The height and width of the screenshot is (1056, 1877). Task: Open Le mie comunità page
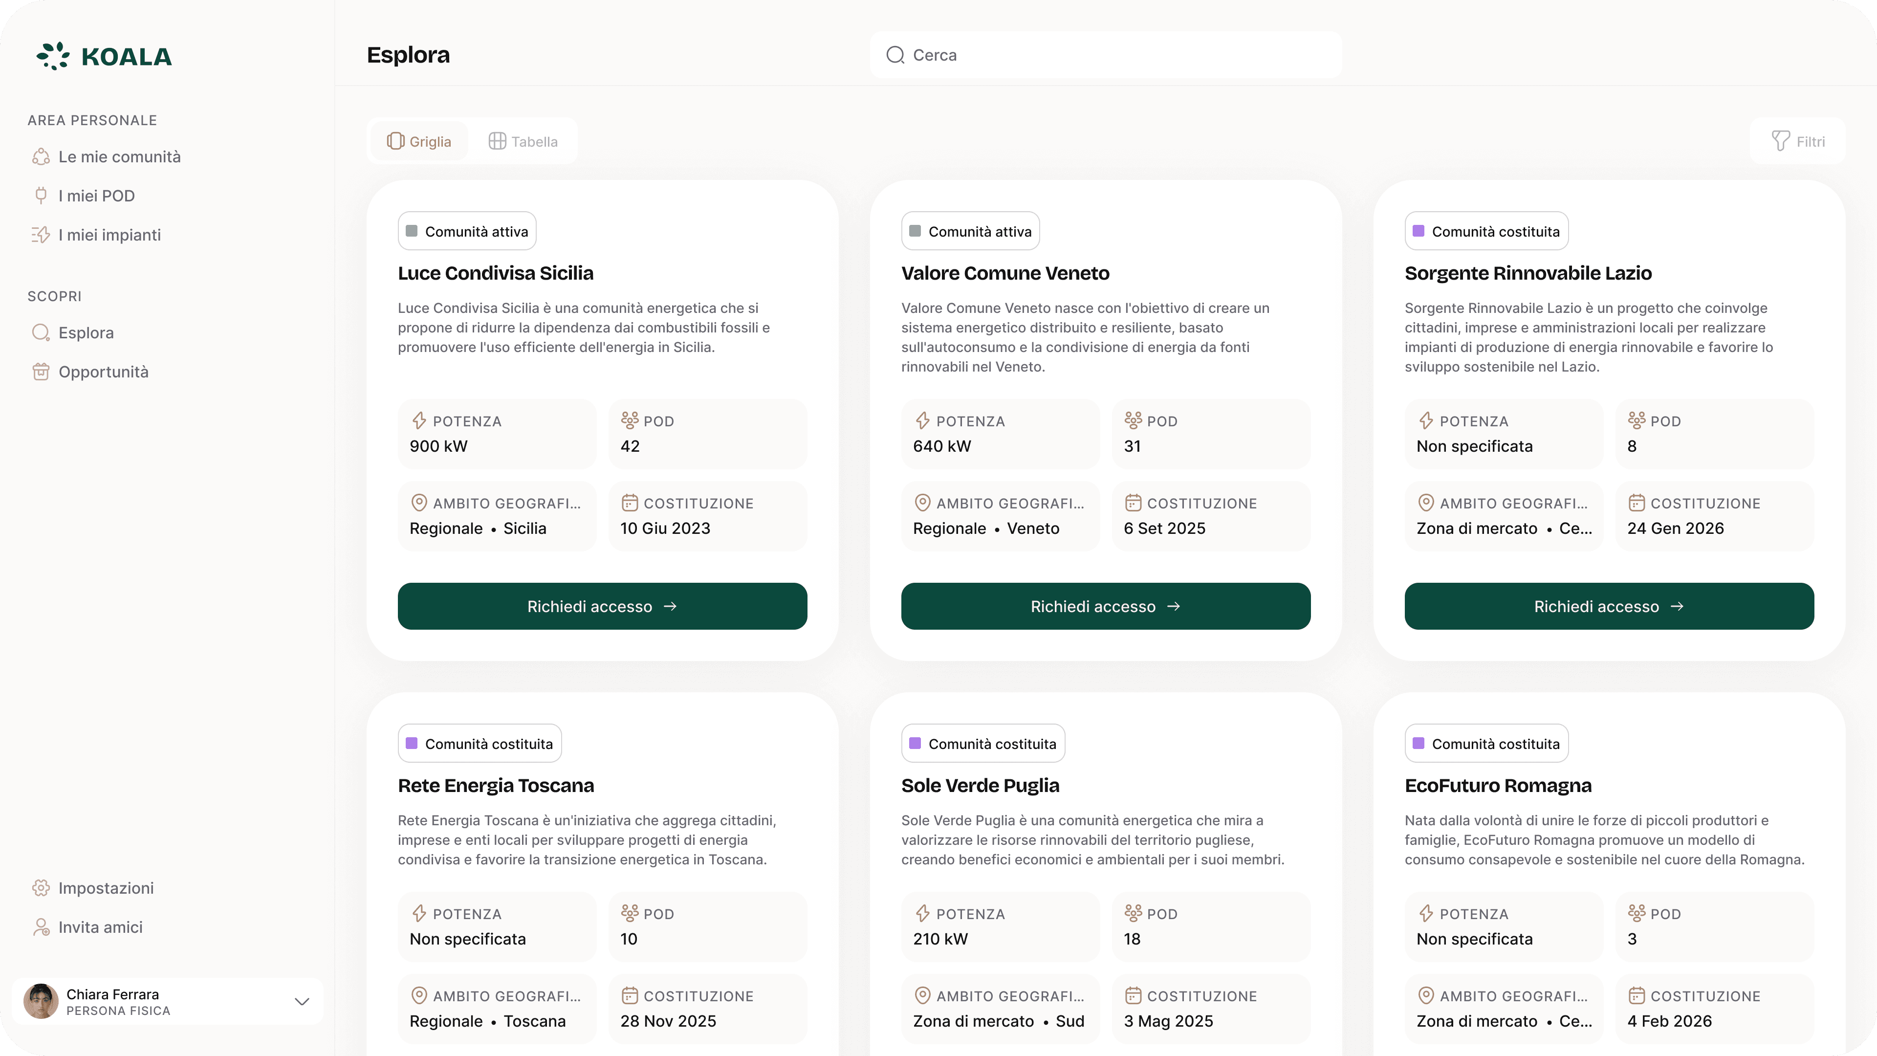107,156
